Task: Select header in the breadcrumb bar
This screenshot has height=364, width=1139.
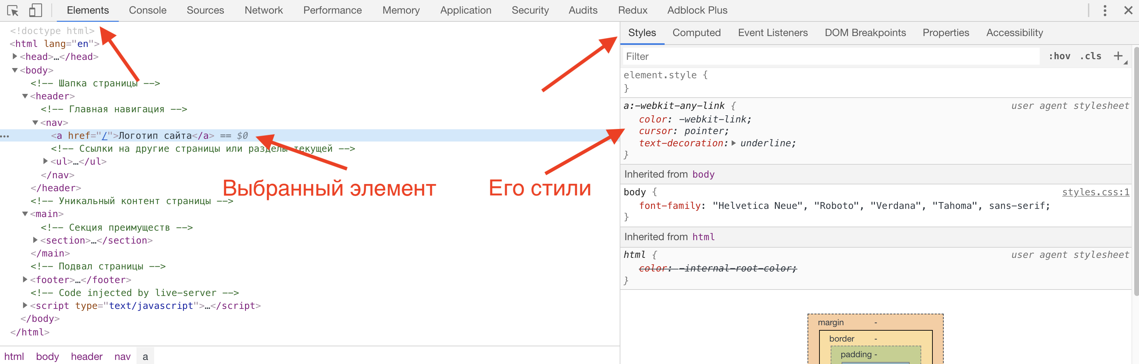Action: tap(87, 357)
